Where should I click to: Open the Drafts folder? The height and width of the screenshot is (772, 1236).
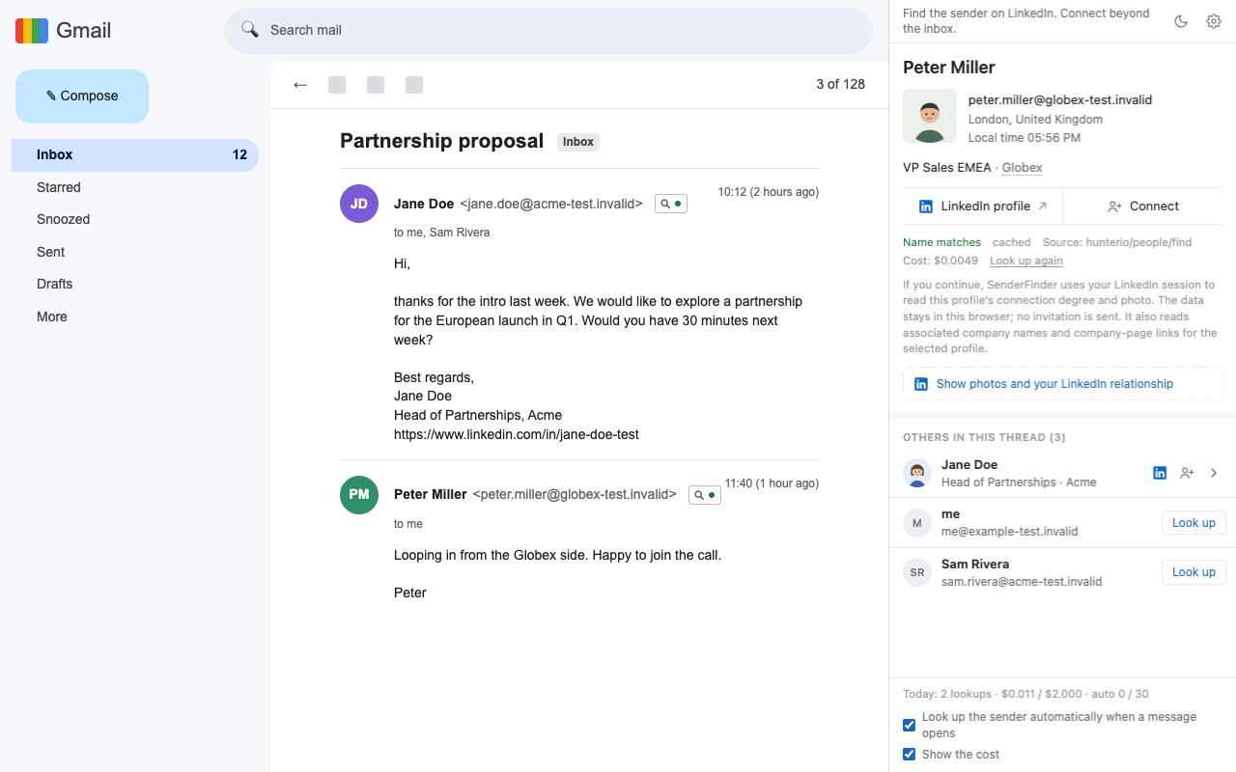(135, 284)
